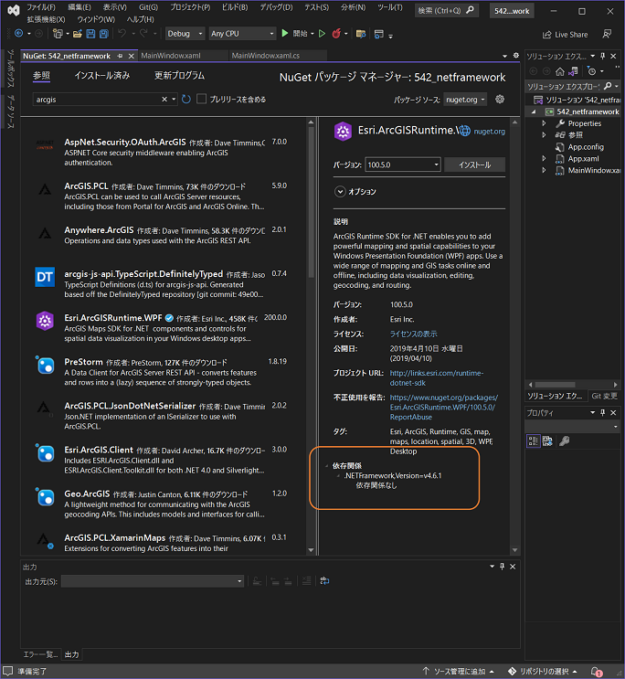Click the package list vertical scrollbar thumb
The width and height of the screenshot is (625, 679).
click(311, 201)
